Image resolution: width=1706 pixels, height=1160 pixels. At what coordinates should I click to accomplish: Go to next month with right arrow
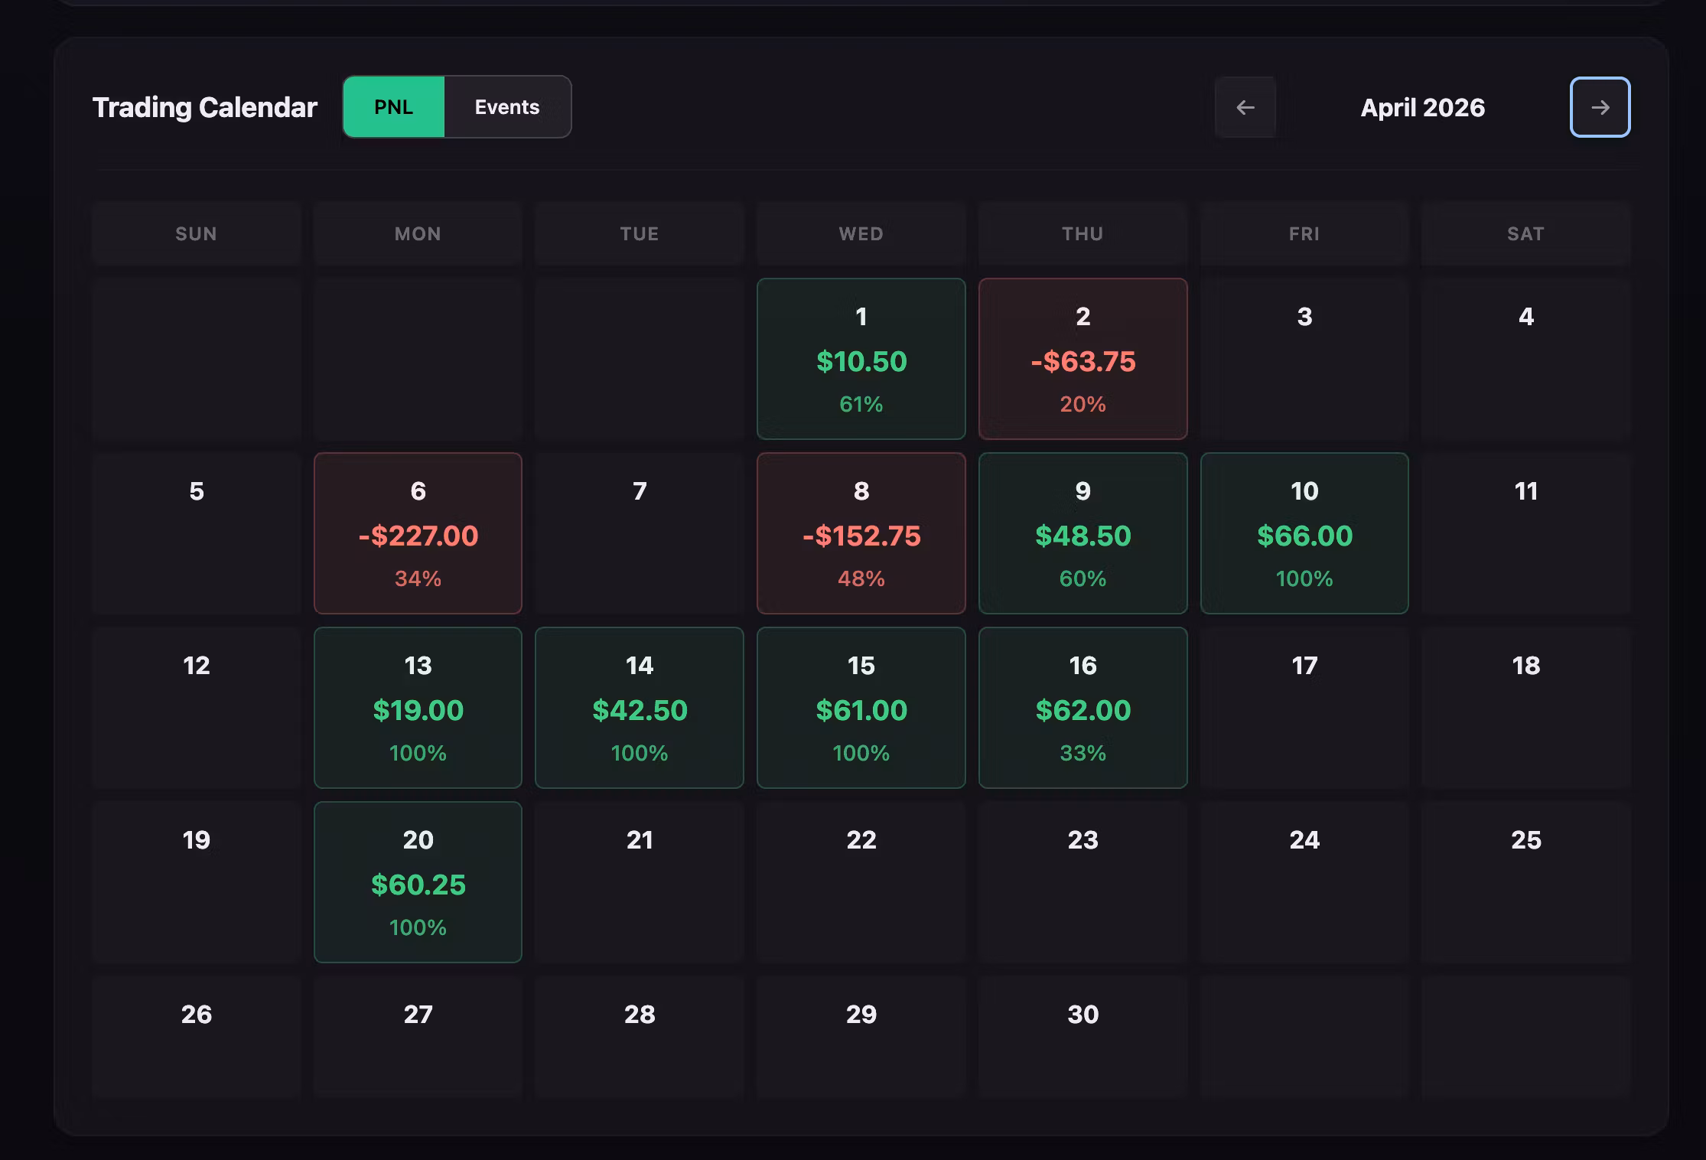click(1600, 107)
